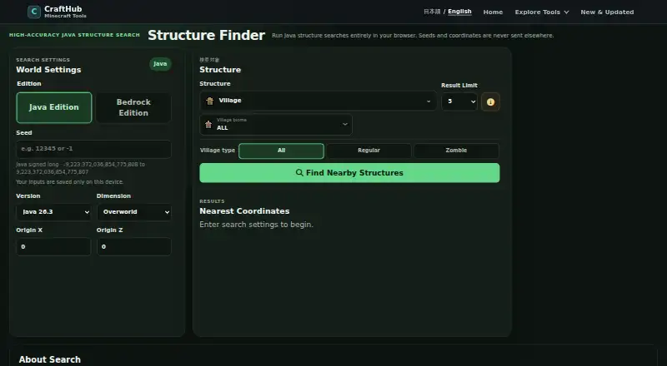667x366 pixels.
Task: Click the village house icon in Structure dropdown
Action: pyautogui.click(x=210, y=101)
